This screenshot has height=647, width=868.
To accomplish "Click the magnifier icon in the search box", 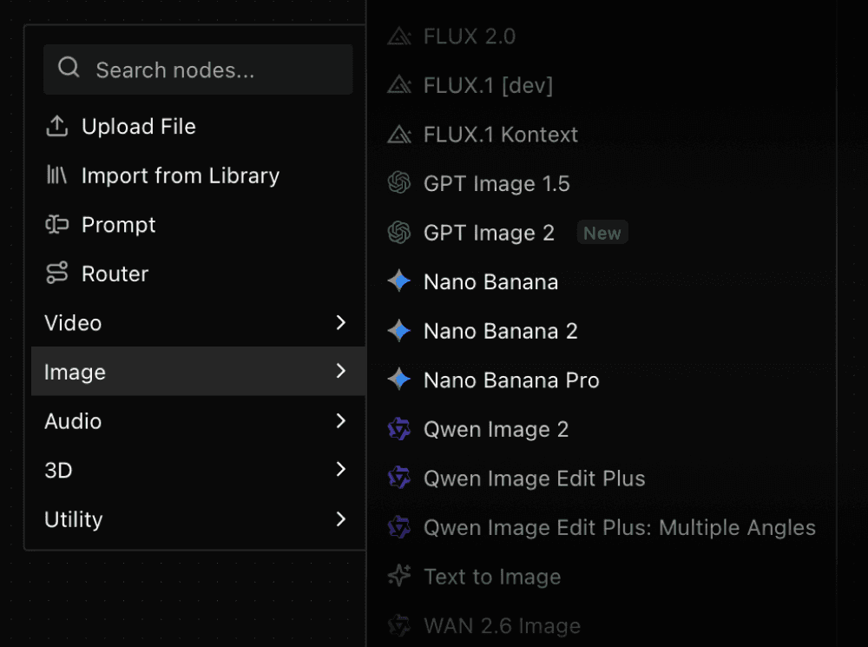I will (x=69, y=68).
